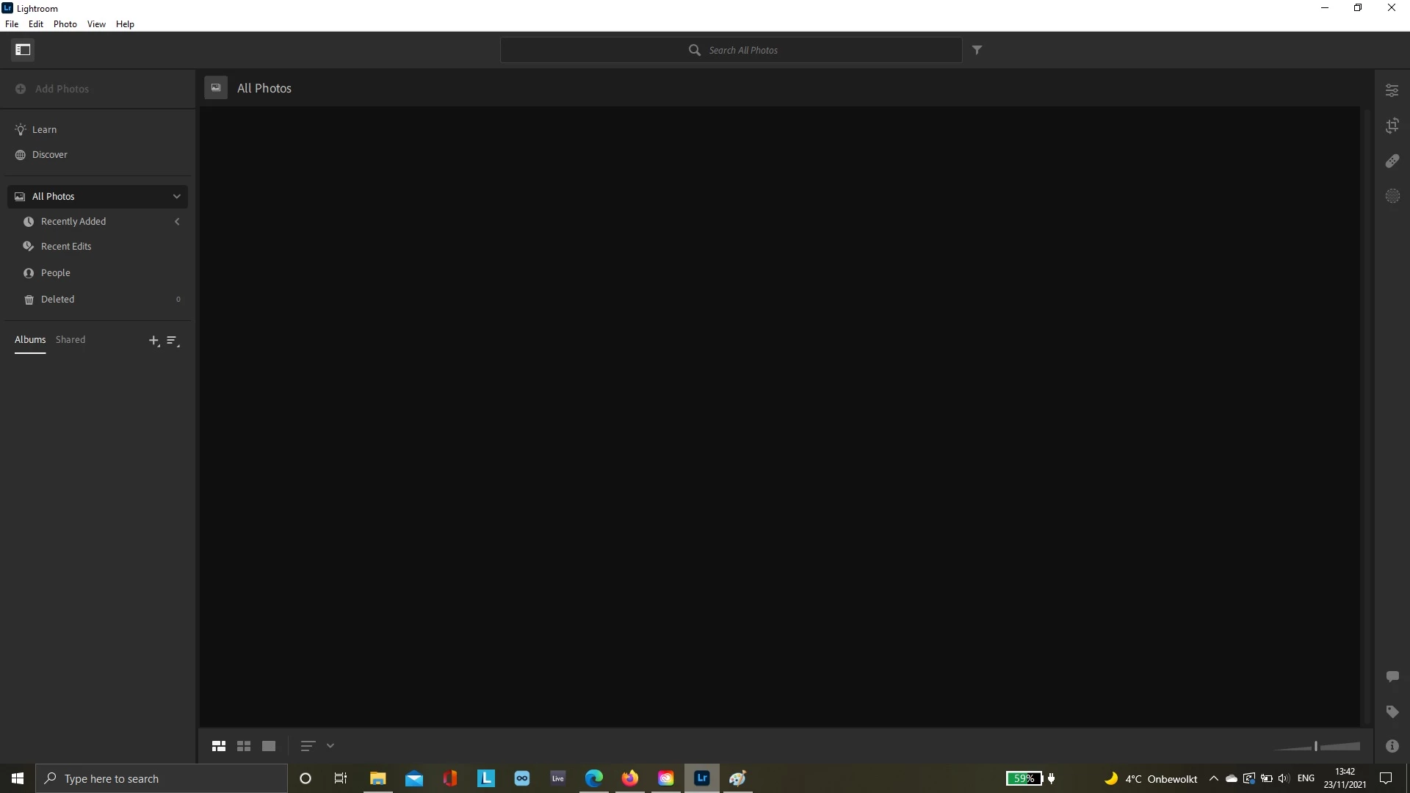Open the Activity comments panel icon
The width and height of the screenshot is (1410, 793).
click(1392, 676)
